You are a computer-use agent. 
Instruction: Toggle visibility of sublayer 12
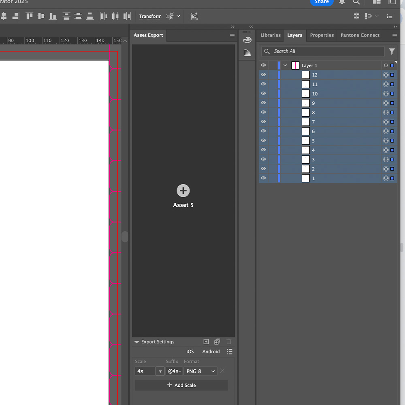263,75
